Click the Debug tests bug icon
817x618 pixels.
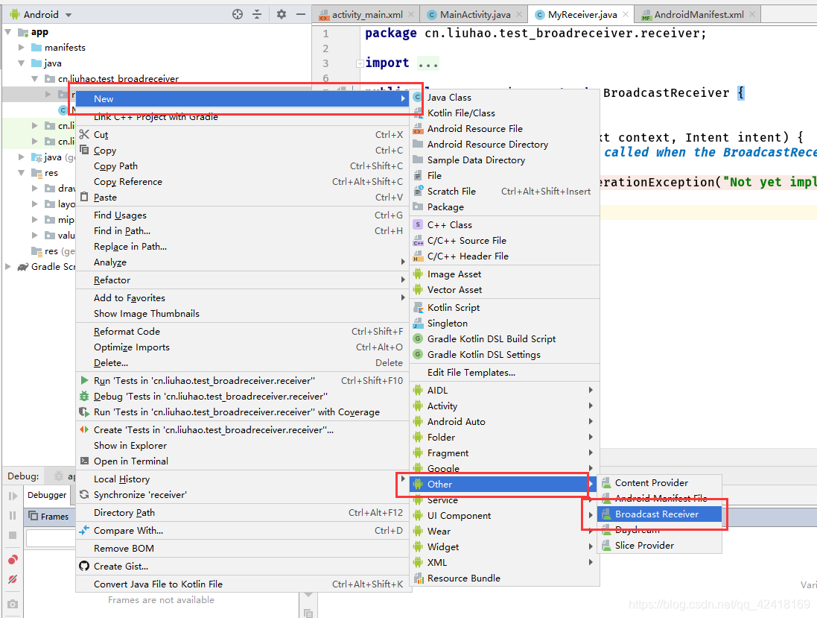[x=84, y=396]
